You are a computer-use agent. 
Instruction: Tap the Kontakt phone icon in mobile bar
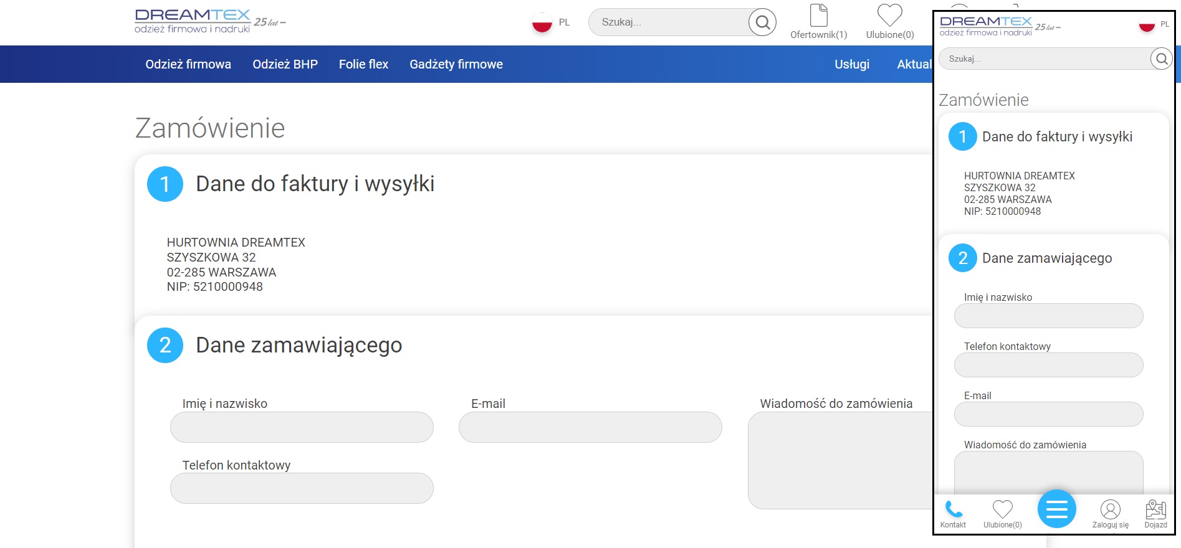[x=953, y=509]
